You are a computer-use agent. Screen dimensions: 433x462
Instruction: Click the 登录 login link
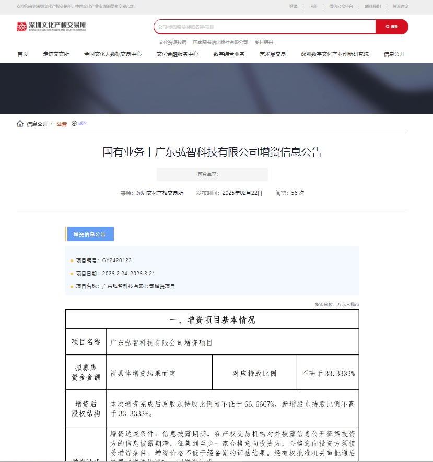coord(294,7)
